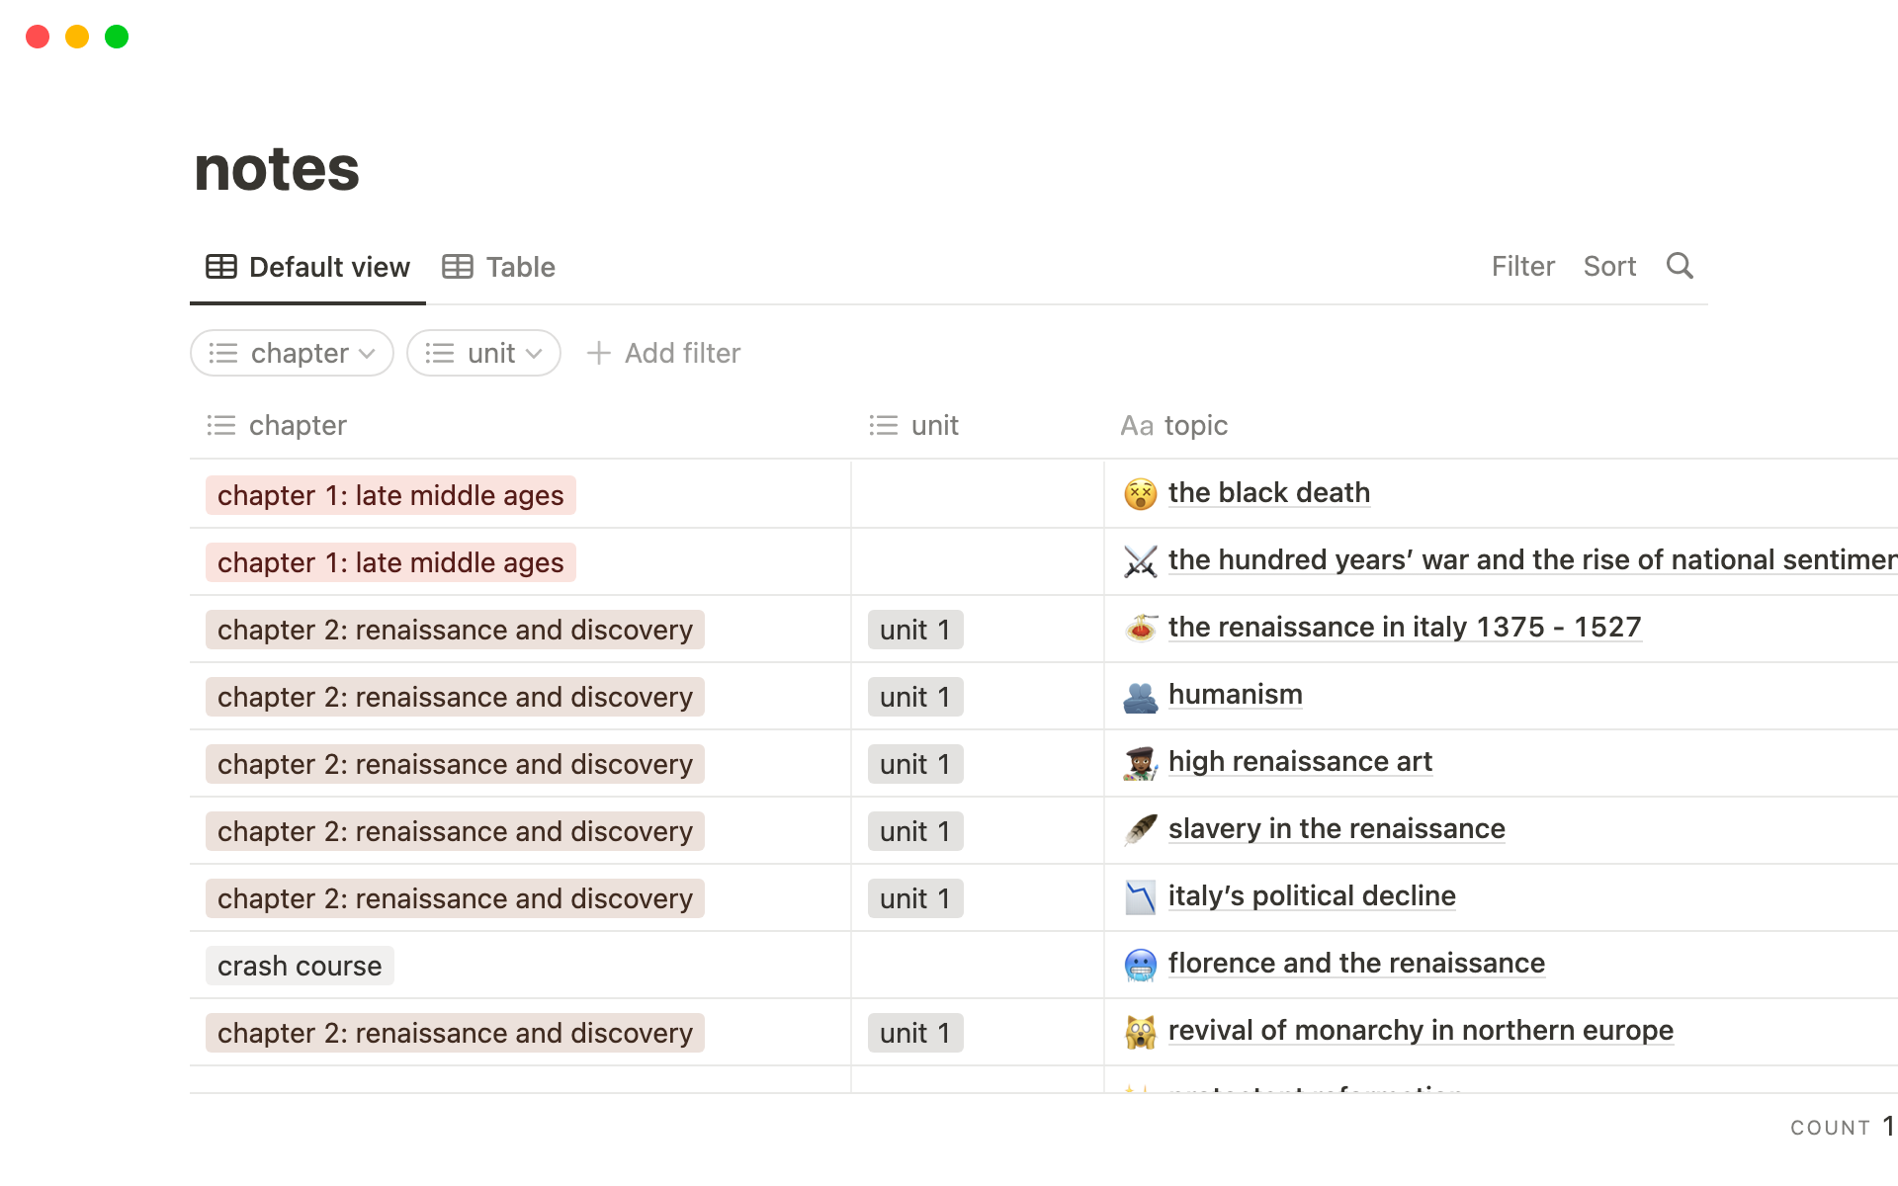This screenshot has width=1898, height=1186.
Task: Click the unit 1 tag on humanism row
Action: pyautogui.click(x=914, y=697)
